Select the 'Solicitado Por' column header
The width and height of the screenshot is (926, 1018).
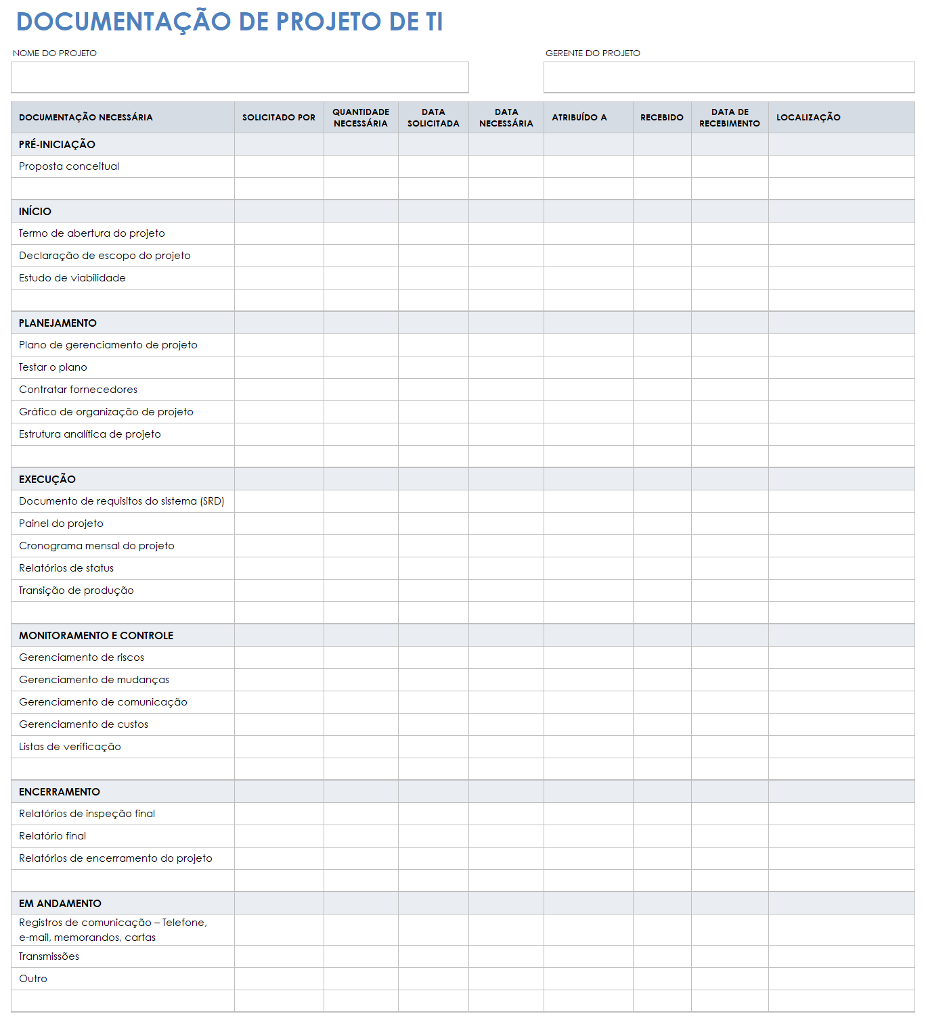(x=279, y=118)
